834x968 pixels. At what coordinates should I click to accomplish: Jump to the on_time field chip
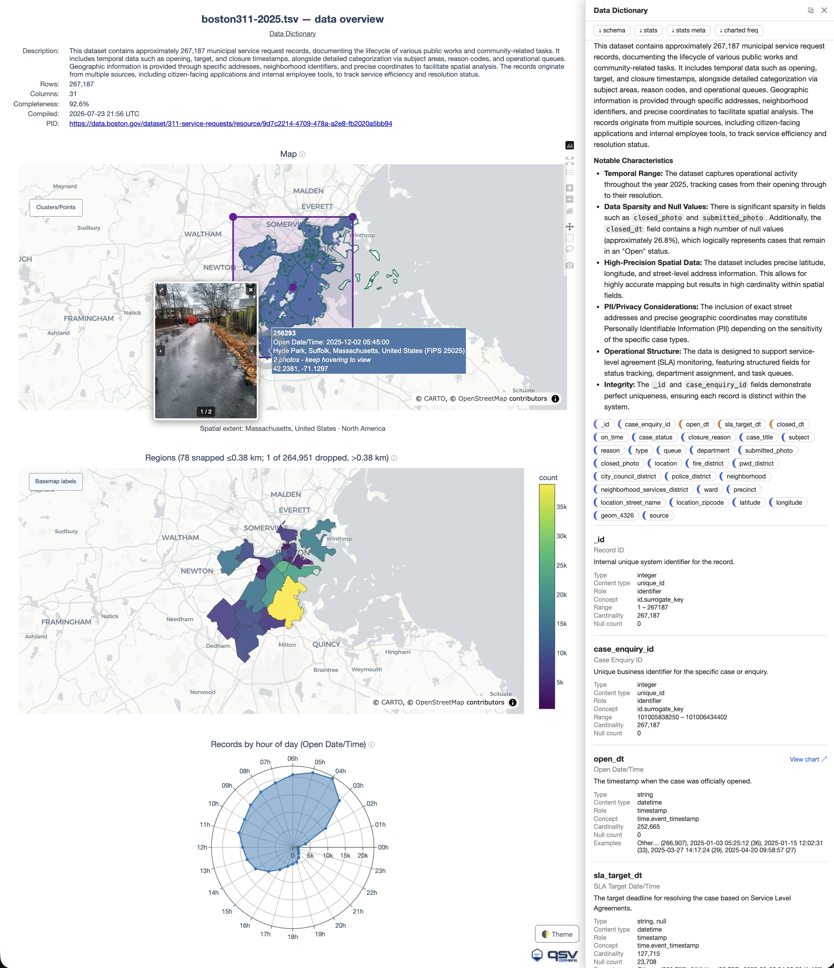point(611,438)
